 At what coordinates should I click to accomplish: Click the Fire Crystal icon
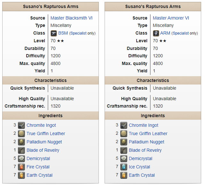pyautogui.click(x=21, y=167)
